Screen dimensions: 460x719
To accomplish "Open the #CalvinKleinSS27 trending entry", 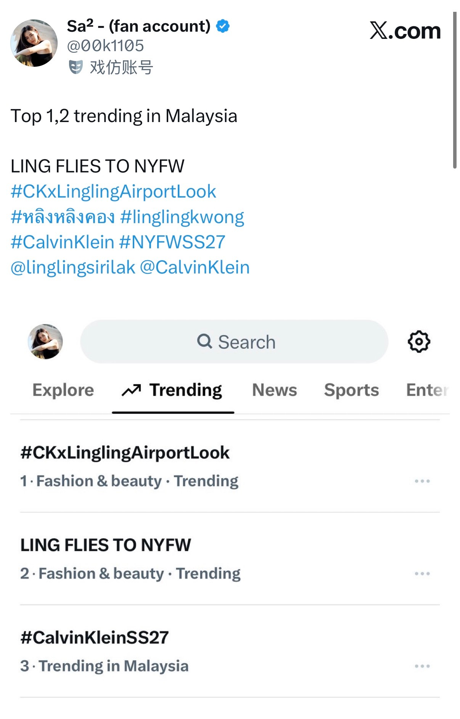I will 230,651.
